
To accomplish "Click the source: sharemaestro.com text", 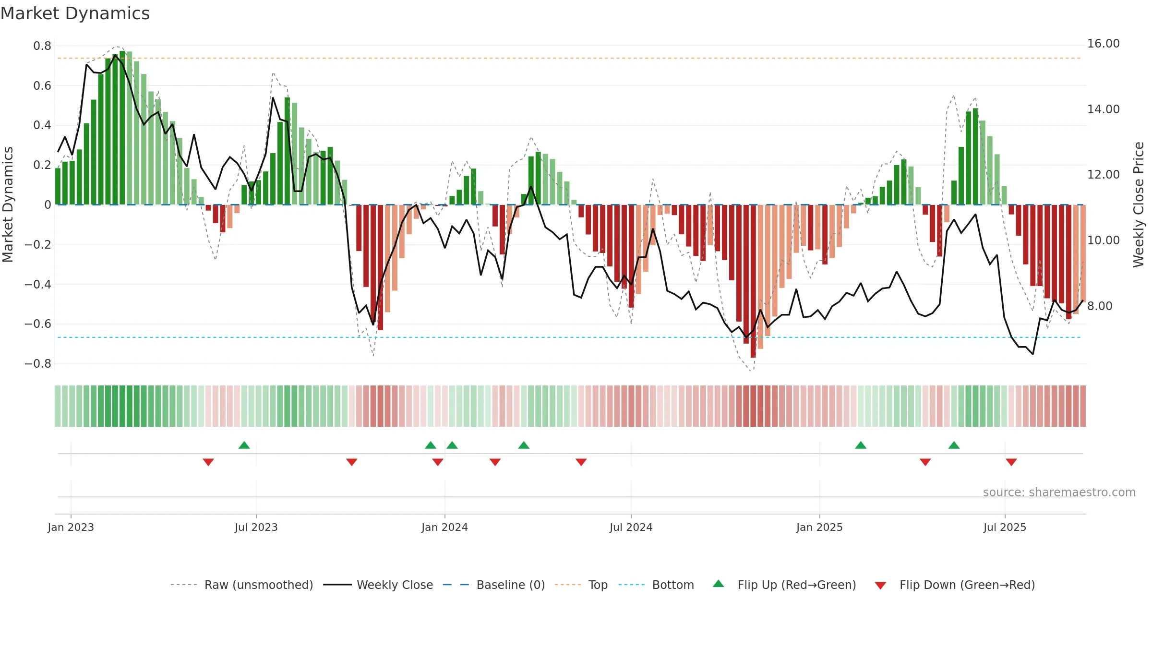I will 1059,492.
